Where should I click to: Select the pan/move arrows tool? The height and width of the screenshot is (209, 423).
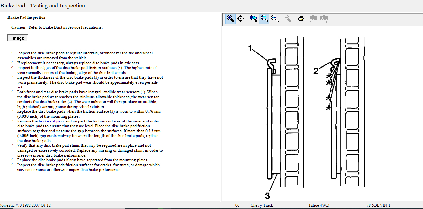click(x=241, y=18)
